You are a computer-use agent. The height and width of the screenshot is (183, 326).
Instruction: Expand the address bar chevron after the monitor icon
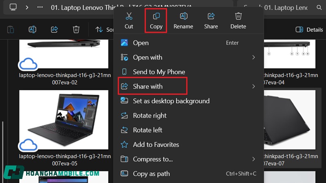click(x=27, y=7)
